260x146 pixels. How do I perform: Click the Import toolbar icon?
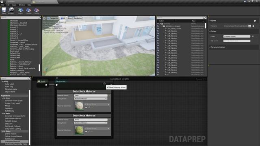point(21,10)
